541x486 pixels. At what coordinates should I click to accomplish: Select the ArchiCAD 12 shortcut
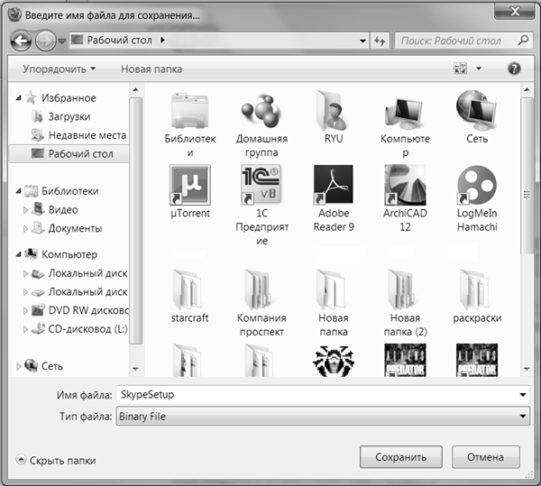(405, 187)
